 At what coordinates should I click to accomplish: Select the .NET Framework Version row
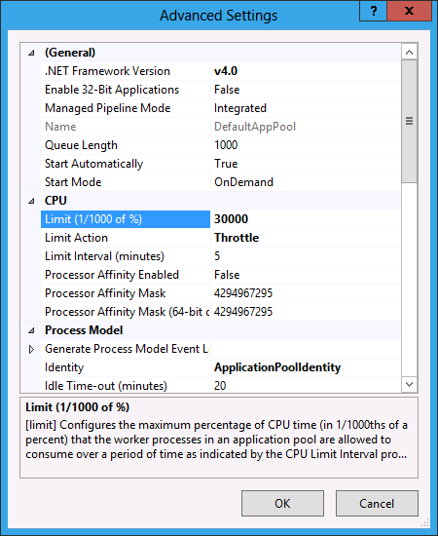(x=220, y=71)
